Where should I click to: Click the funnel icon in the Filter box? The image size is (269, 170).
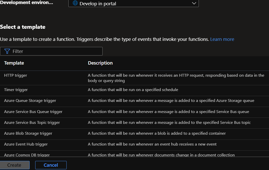coord(7,51)
